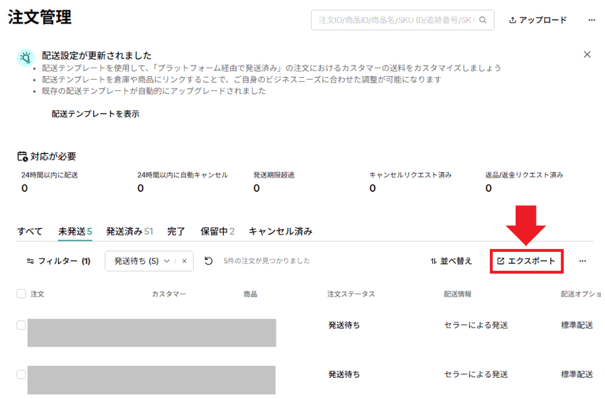Switch to the 発送済み tab
This screenshot has width=605, height=399.
point(129,231)
